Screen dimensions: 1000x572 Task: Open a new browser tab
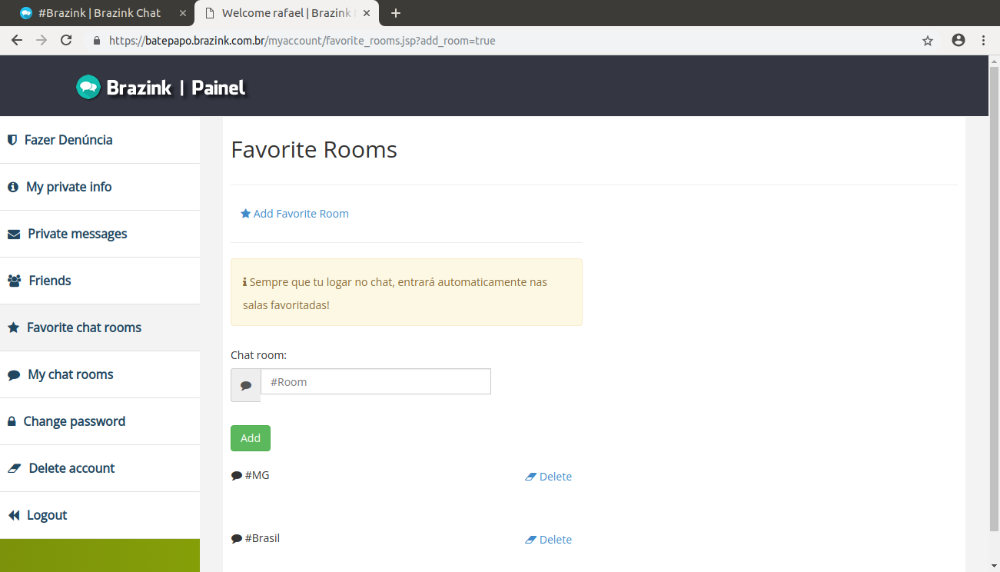tap(396, 13)
